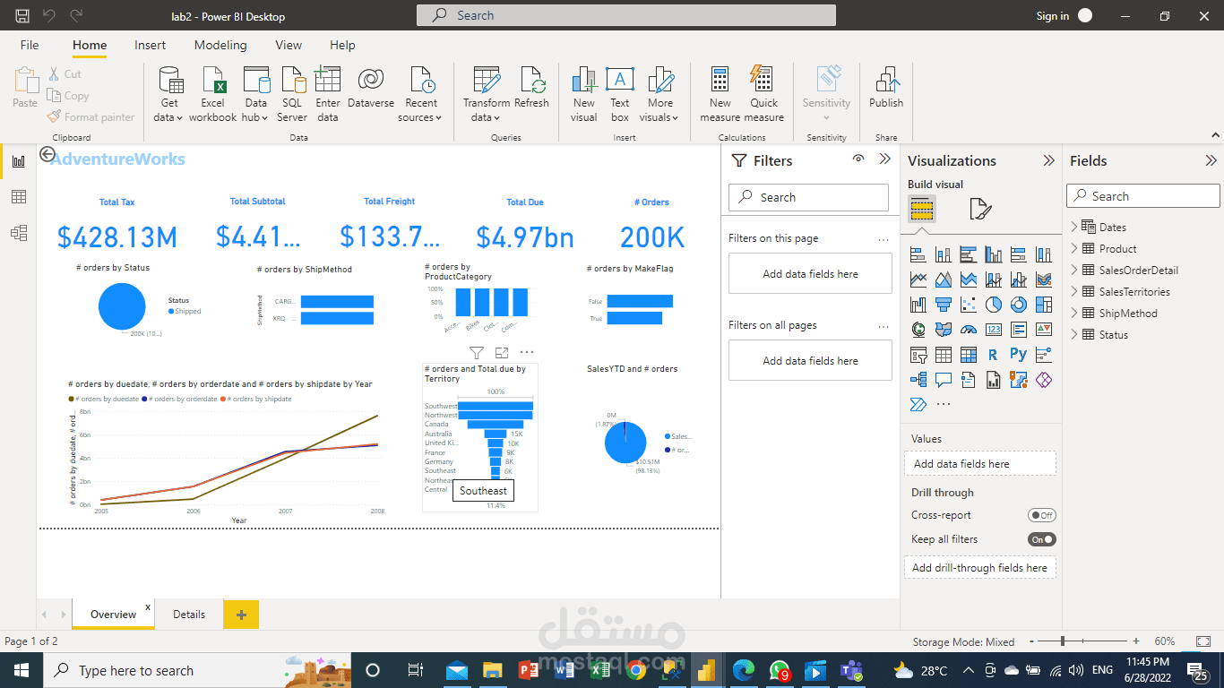Open the Data hub dropdown

click(256, 94)
